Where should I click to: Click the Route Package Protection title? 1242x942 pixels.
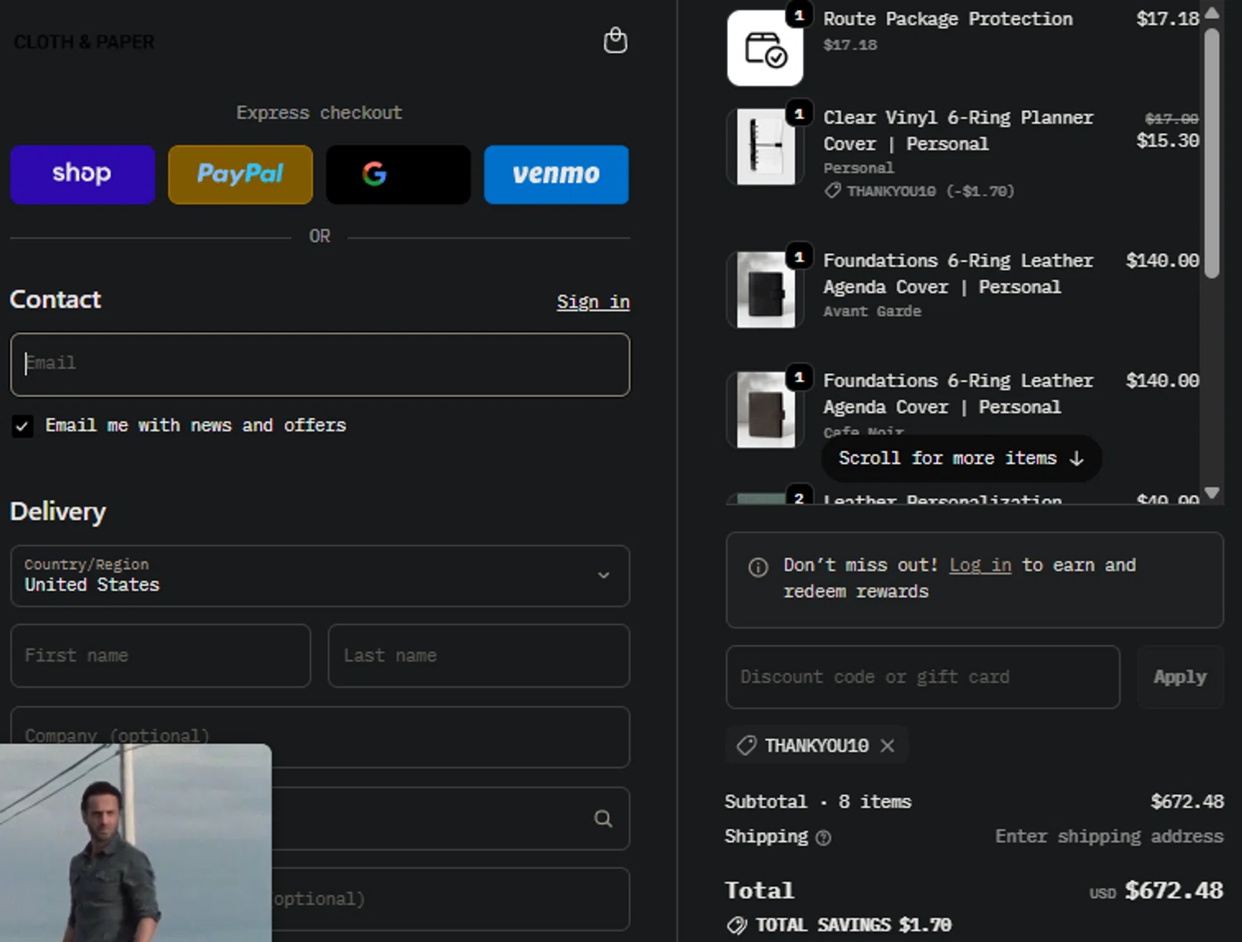coord(947,19)
